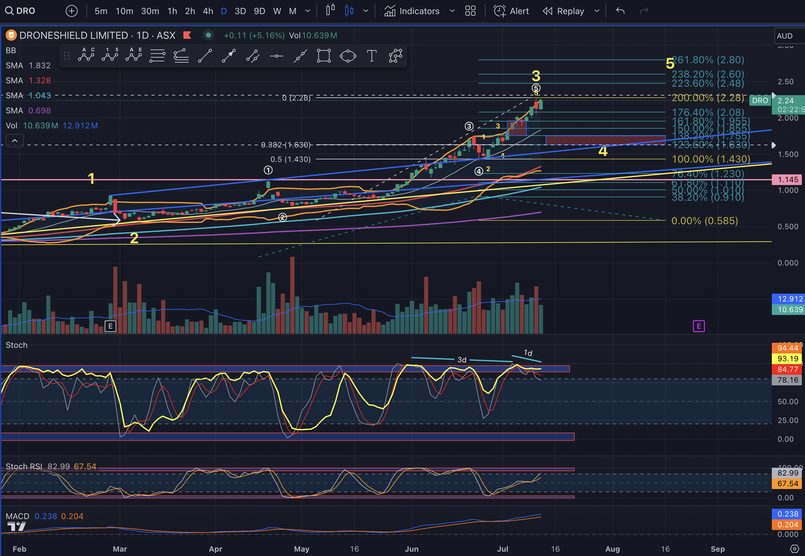Image resolution: width=805 pixels, height=556 pixels.
Task: Toggle the green market status dot
Action: point(208,35)
